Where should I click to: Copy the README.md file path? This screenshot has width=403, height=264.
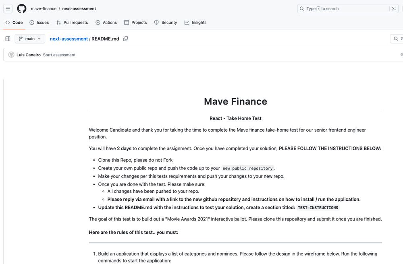click(125, 39)
